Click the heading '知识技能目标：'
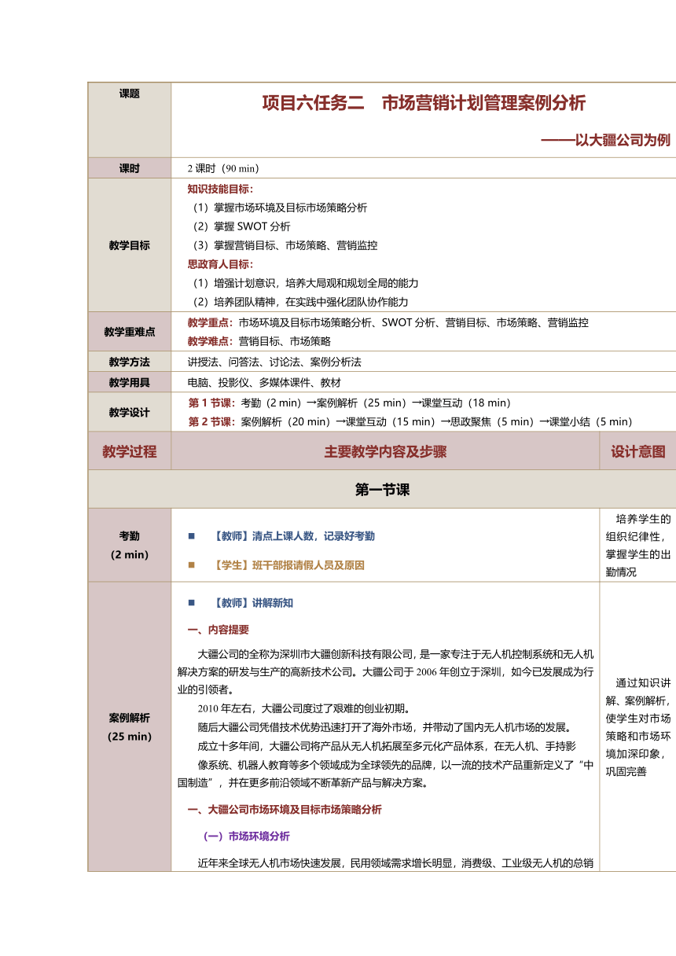The image size is (676, 956). click(221, 189)
